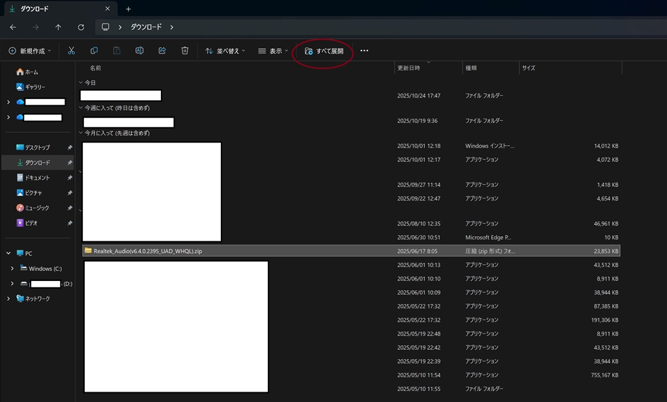
Task: Click the zip folder icon of Realtek_Audio
Action: 88,250
